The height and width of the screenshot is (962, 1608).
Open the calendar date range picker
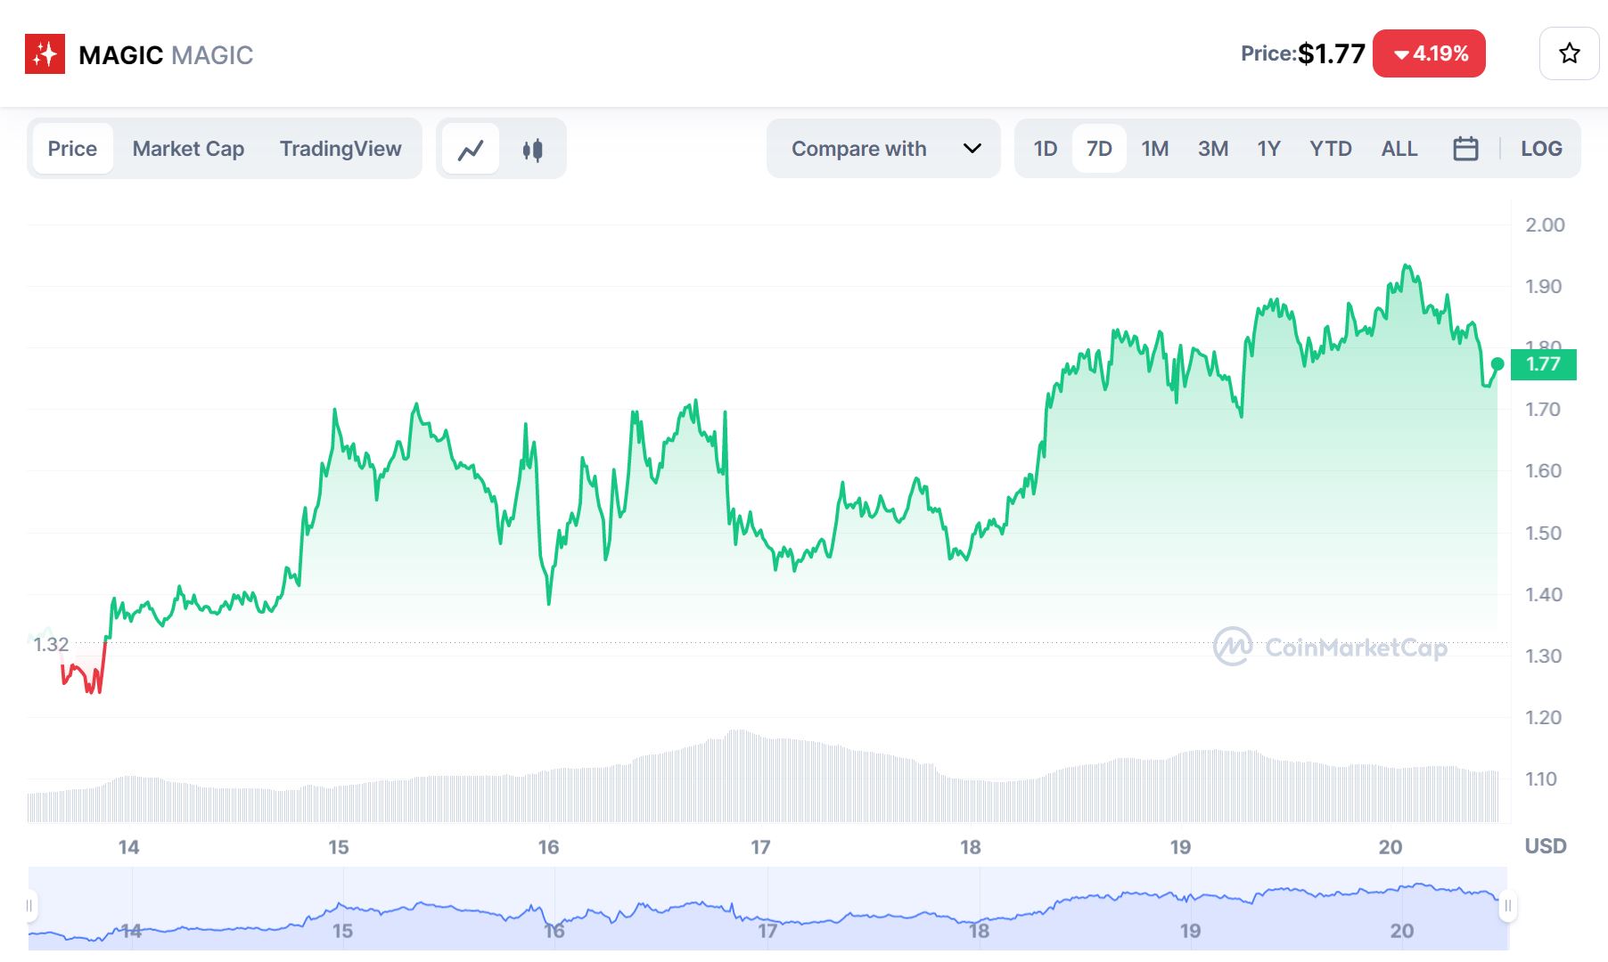click(1465, 149)
